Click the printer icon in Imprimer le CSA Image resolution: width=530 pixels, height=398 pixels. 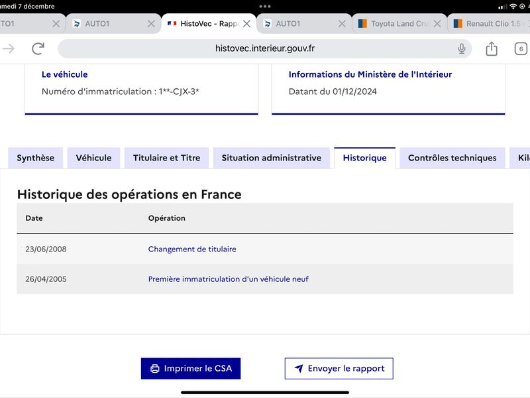coord(155,369)
